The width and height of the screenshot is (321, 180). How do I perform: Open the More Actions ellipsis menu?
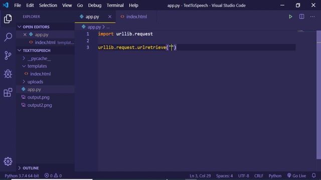pos(312,16)
